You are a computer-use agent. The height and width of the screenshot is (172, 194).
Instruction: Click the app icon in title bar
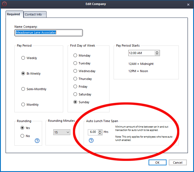point(4,4)
